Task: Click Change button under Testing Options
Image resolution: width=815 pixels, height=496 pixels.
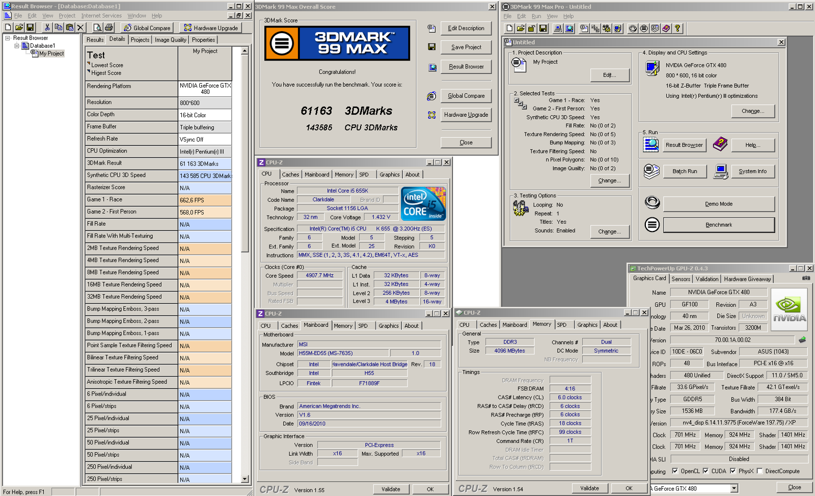Action: tap(610, 231)
